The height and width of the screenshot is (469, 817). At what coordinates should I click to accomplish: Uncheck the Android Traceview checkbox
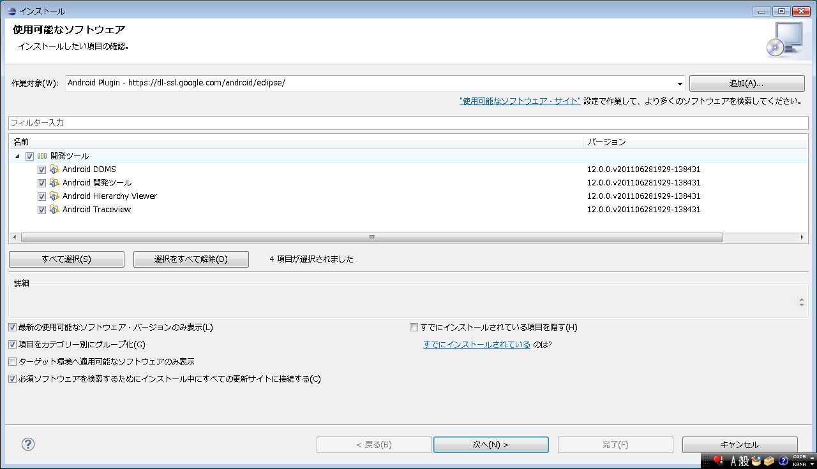click(41, 210)
